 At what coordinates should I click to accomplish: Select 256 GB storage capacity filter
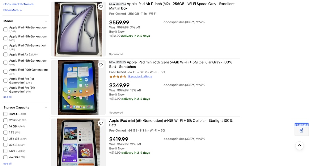(x=5, y=139)
